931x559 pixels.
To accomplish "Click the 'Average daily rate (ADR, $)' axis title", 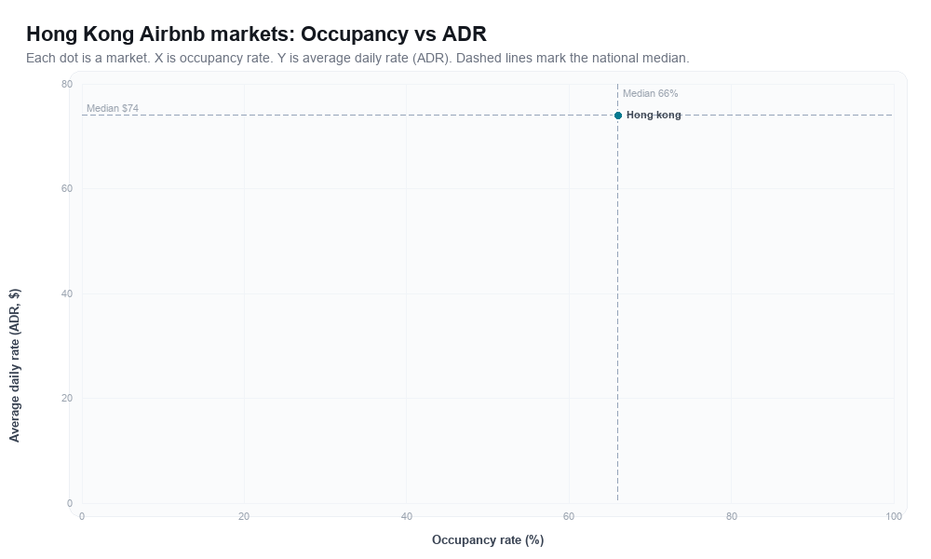I will tap(14, 365).
